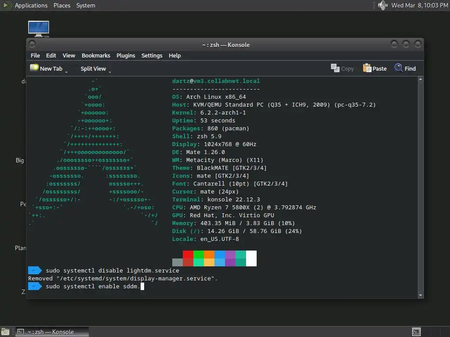Viewport: 450px width, 337px height.
Task: Click scrollbar up arrow in Konsole
Action: (x=421, y=79)
